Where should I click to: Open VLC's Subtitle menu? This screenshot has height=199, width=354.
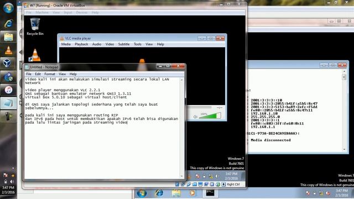tap(124, 44)
